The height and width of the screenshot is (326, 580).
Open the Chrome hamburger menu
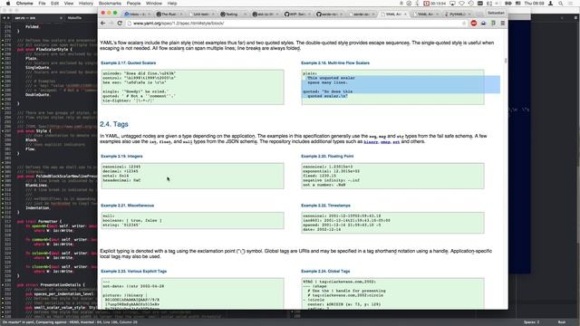(503, 24)
